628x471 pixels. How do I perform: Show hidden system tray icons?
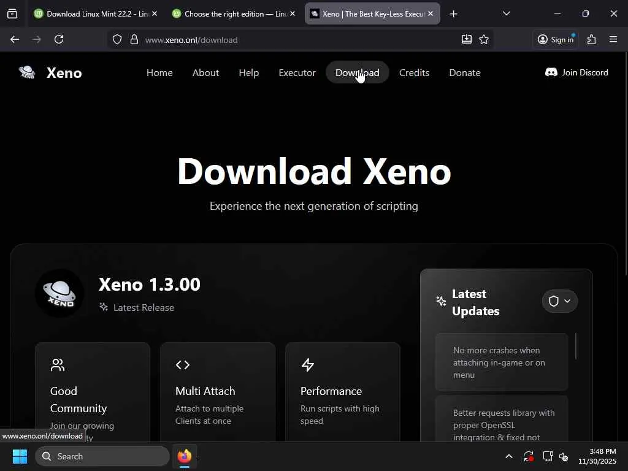(x=509, y=456)
